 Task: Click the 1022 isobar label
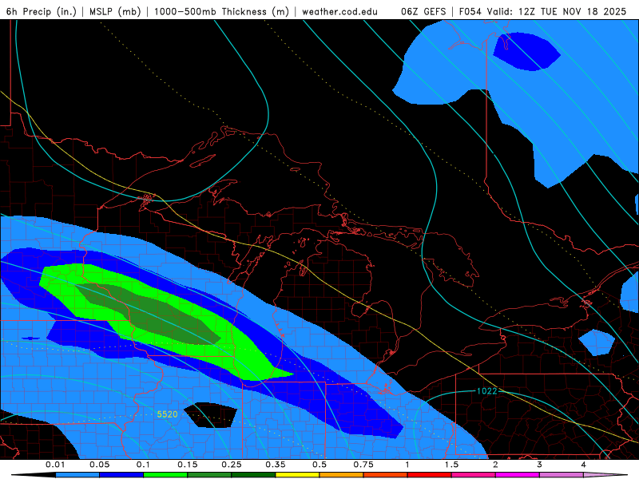[x=487, y=391]
